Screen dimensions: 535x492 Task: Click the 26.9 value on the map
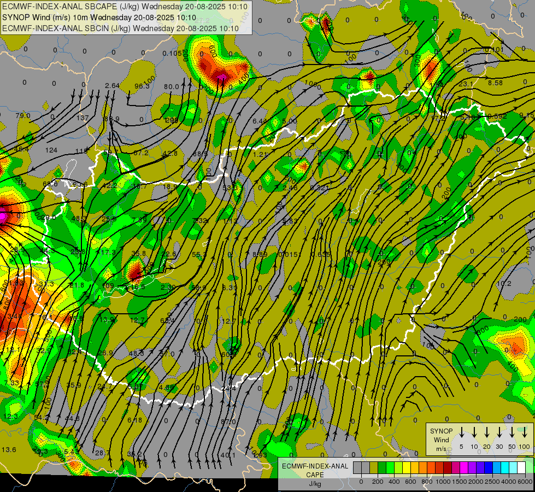(105, 353)
